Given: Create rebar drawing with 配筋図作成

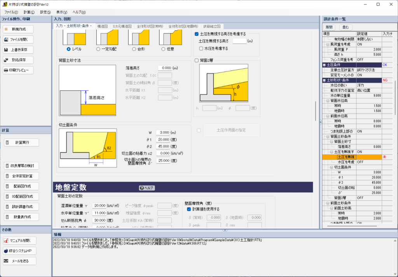Looking at the screenshot, I should [21, 186].
